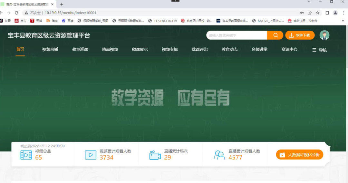
Task: Click the 视频累计观看人数 play icon
Action: click(x=91, y=155)
